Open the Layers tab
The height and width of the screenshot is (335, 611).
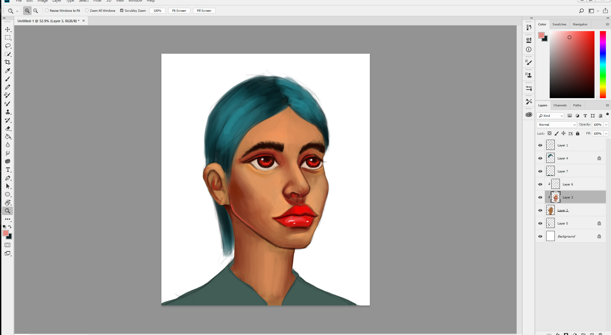point(543,105)
